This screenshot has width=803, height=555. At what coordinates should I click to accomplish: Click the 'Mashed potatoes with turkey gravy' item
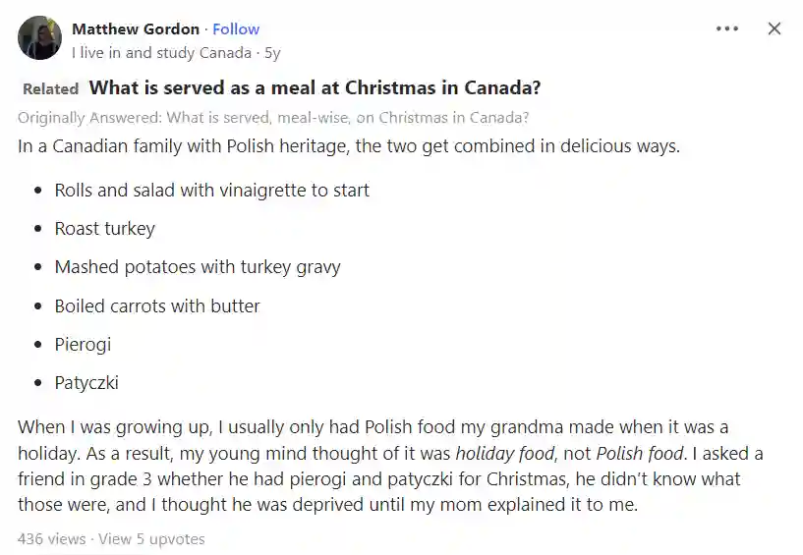point(198,267)
